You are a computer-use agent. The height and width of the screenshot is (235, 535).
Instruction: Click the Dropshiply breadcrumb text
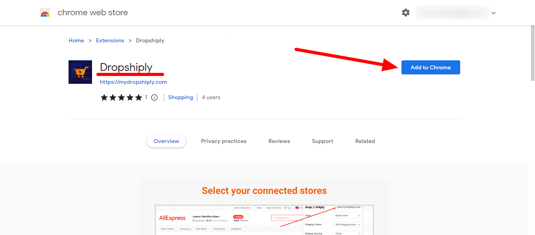(150, 40)
